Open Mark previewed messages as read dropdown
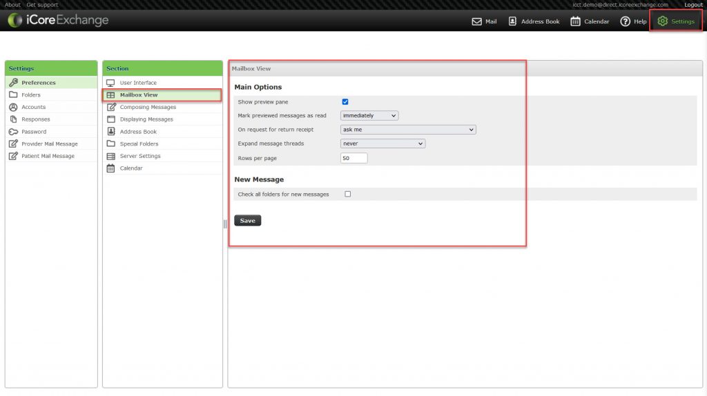 point(369,116)
